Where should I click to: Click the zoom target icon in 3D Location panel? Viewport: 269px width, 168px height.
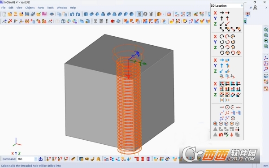click(x=215, y=124)
